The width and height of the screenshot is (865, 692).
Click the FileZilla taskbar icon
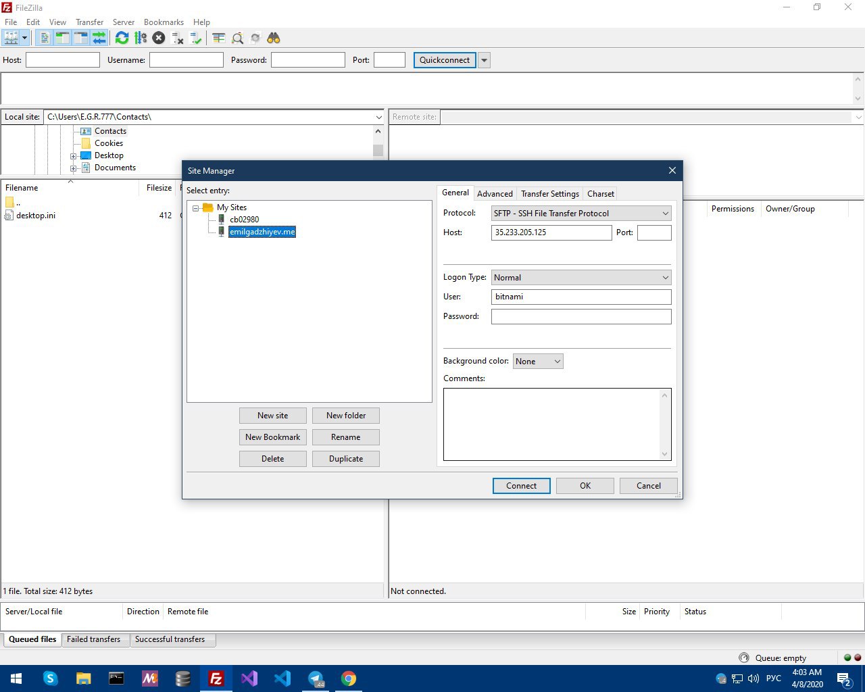tap(216, 678)
